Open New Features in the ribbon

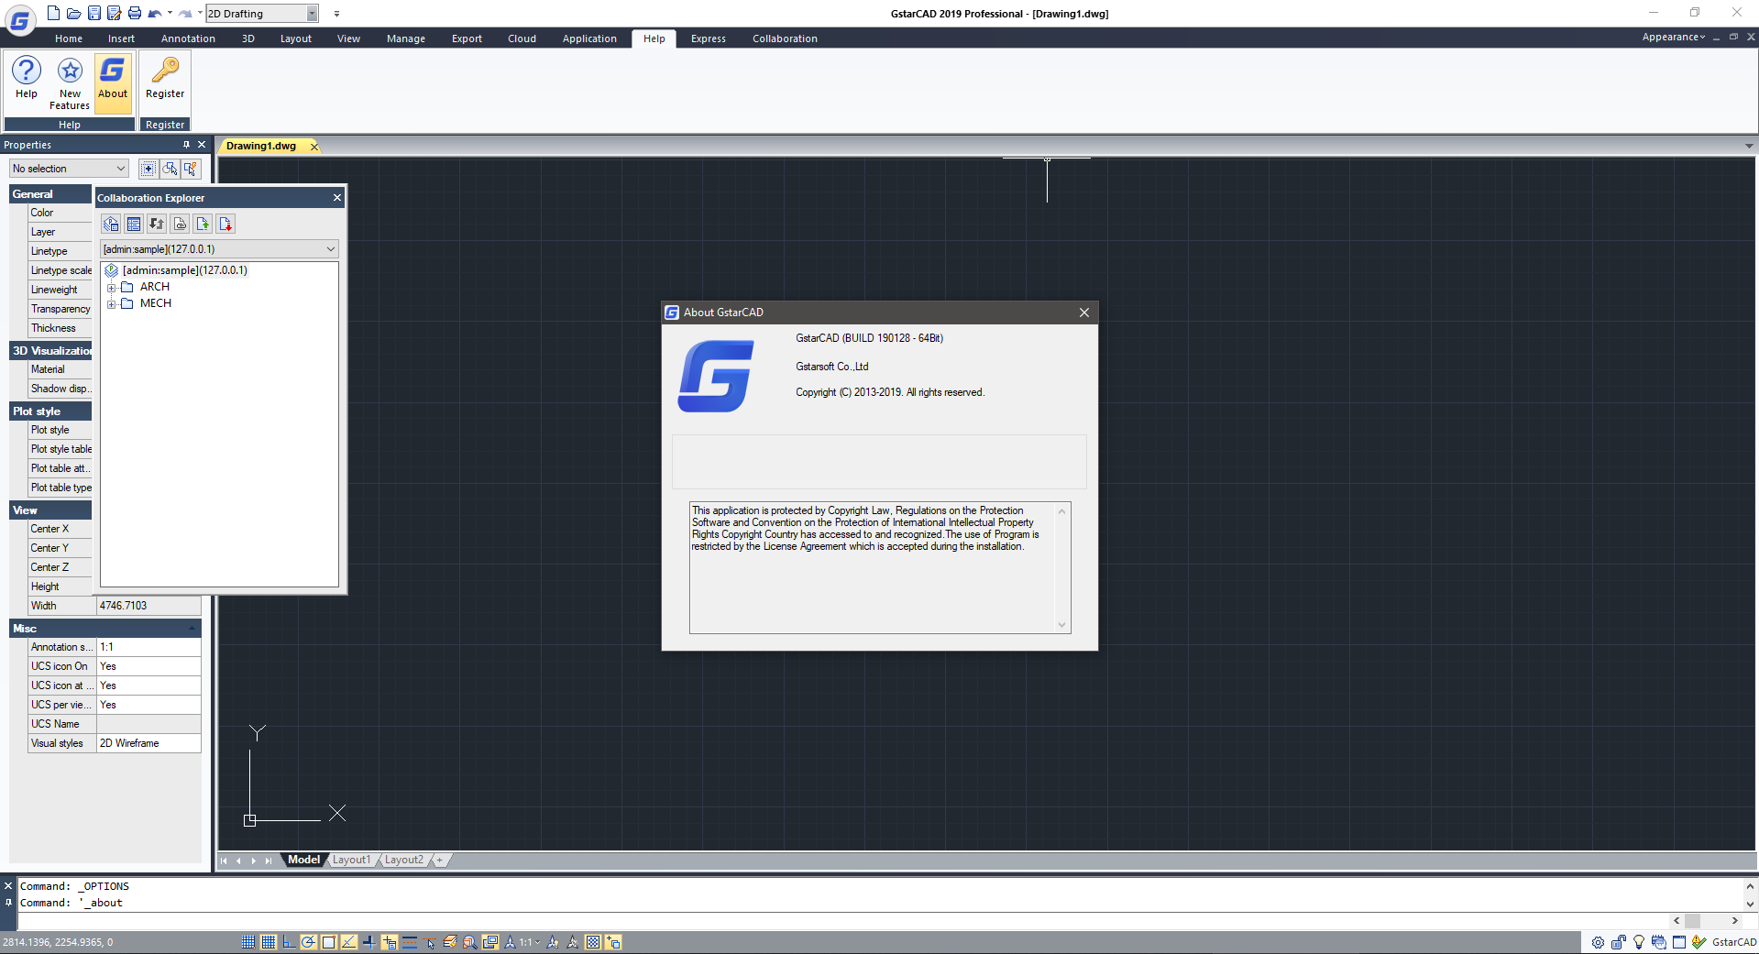[70, 82]
